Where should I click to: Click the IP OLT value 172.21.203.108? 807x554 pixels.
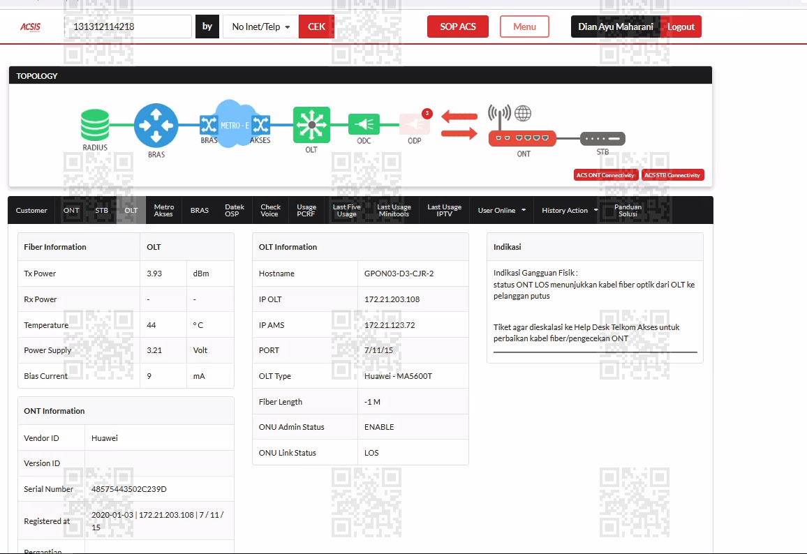[392, 299]
